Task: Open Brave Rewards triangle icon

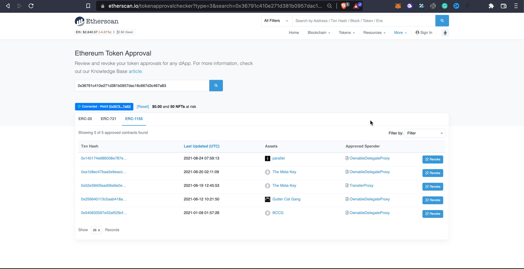Action: point(357,6)
